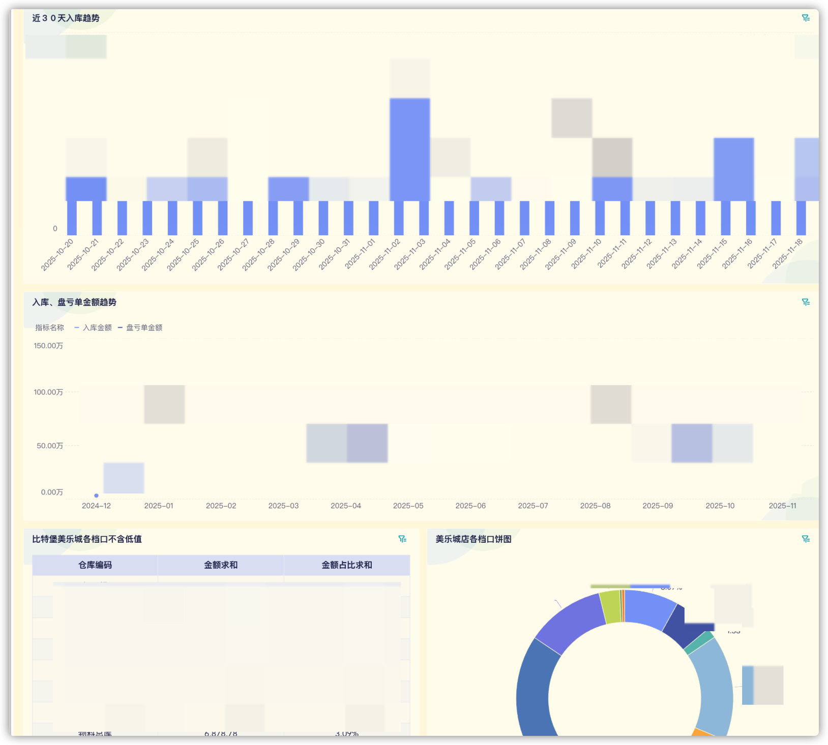Screen dimensions: 828x745
Task: Click the 2025-11-18 date axis label
Action: [x=788, y=255]
